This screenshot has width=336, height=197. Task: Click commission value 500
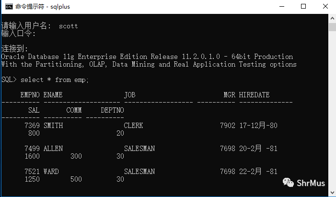point(76,179)
